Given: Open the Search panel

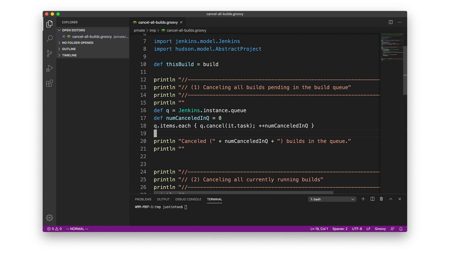Looking at the screenshot, I should click(49, 39).
